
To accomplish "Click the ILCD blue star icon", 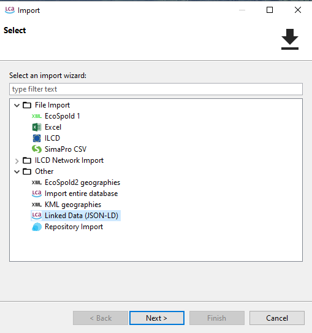I will pos(37,138).
